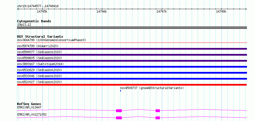Select the thick red nsv6520027 variant bar
This screenshot has width=255, height=121.
pos(132,85)
